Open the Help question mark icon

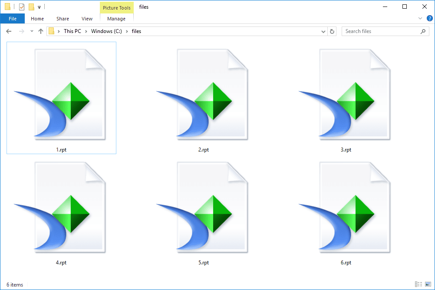click(x=429, y=19)
